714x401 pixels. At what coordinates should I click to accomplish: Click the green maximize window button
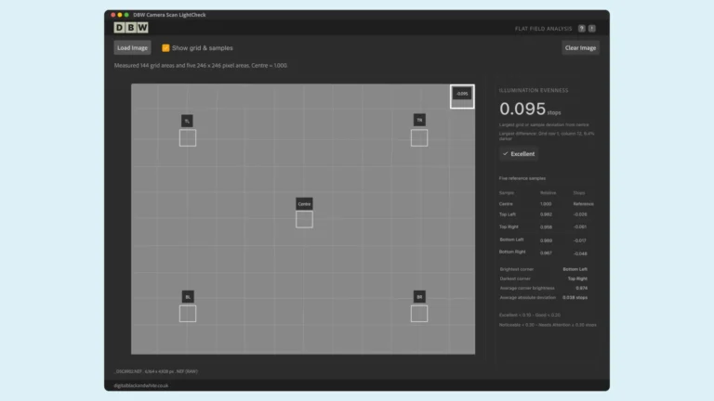[126, 15]
